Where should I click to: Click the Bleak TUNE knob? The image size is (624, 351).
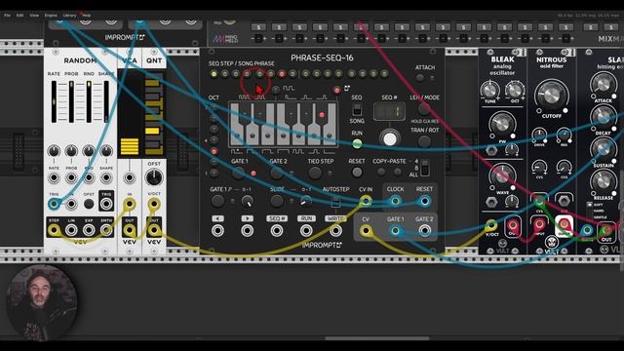click(489, 90)
